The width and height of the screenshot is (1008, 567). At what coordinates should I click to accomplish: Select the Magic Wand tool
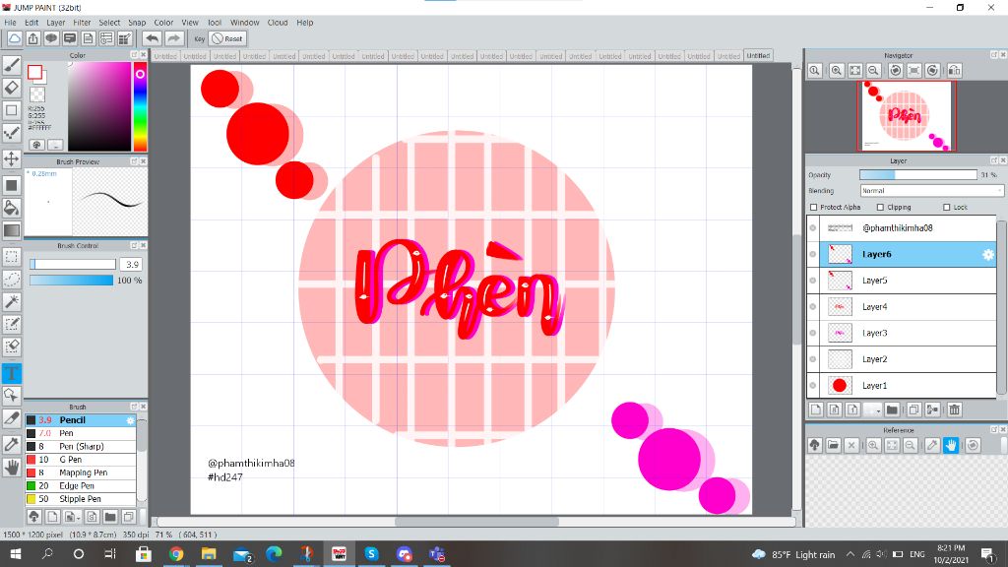(x=12, y=301)
